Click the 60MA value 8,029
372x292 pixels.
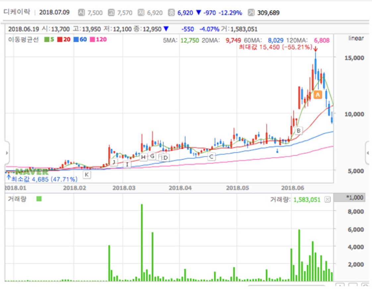[x=276, y=40]
